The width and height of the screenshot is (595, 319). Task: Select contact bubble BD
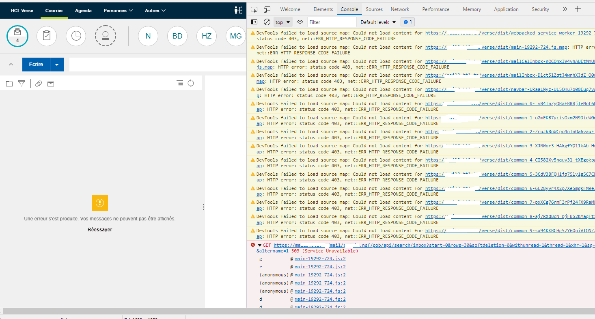177,36
